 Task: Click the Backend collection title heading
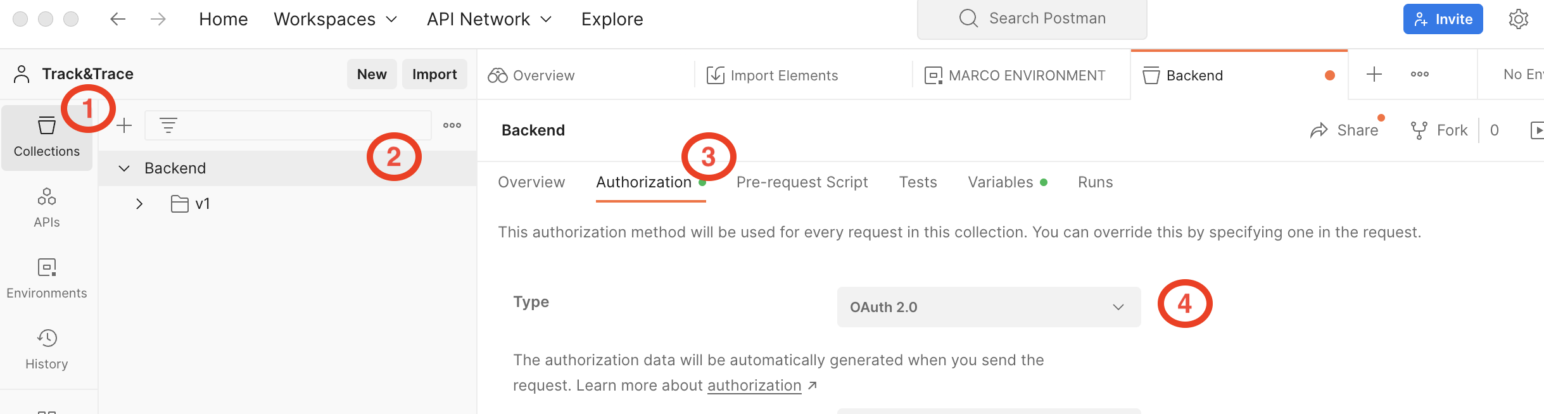pos(533,130)
